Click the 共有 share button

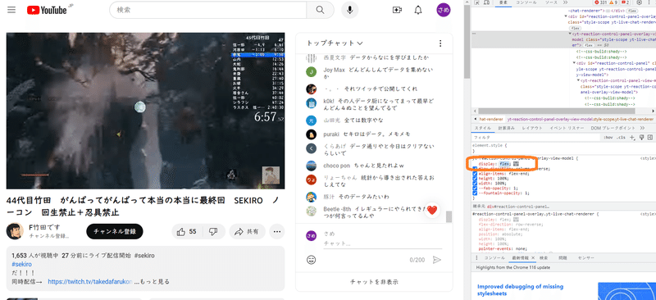pyautogui.click(x=247, y=231)
